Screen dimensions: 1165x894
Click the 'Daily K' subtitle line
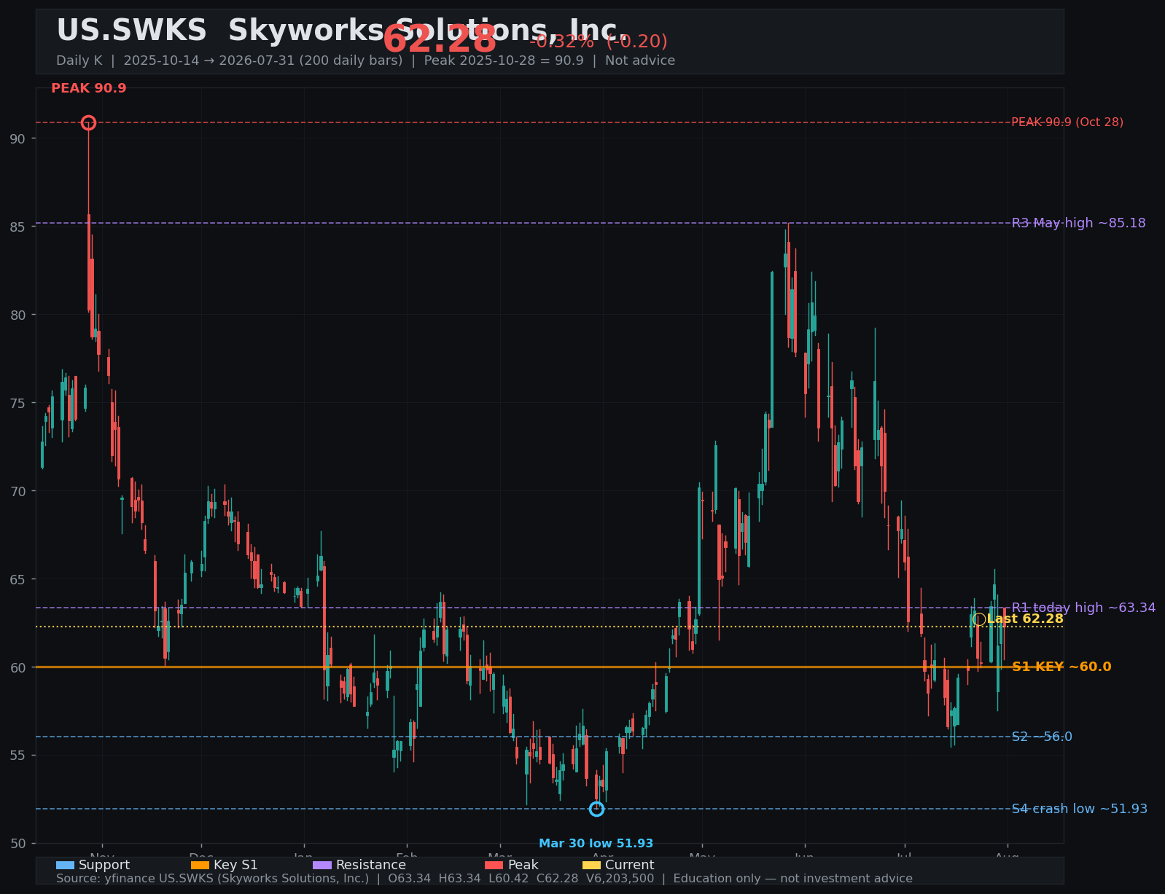(365, 60)
